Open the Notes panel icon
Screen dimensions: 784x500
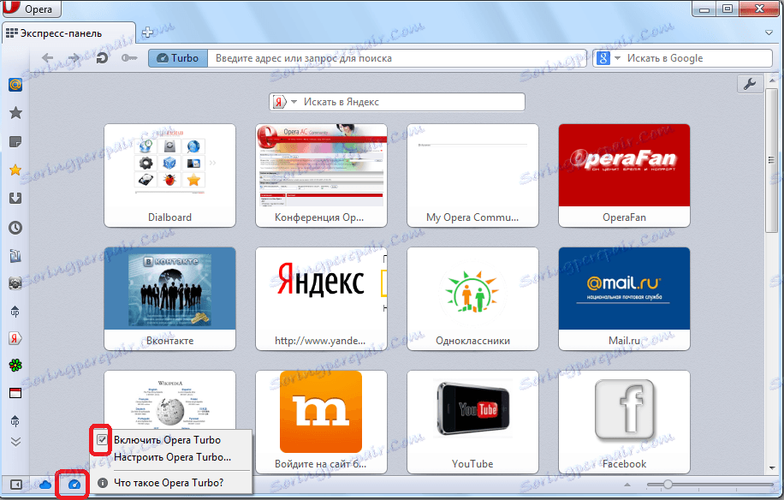[x=15, y=142]
